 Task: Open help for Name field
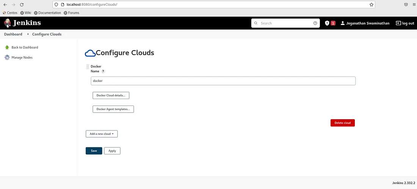[103, 71]
